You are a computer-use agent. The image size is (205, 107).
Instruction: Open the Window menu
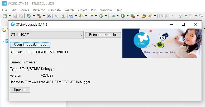106,10
